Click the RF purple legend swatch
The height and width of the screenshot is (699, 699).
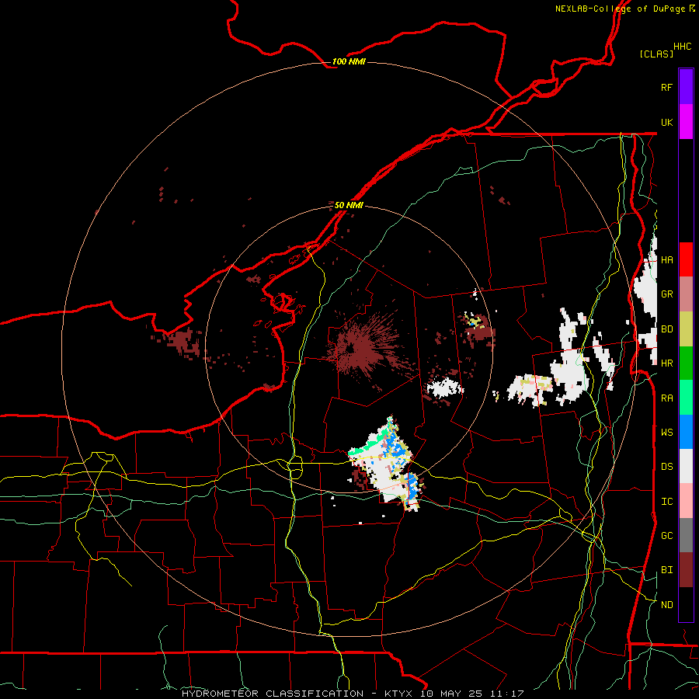[686, 87]
